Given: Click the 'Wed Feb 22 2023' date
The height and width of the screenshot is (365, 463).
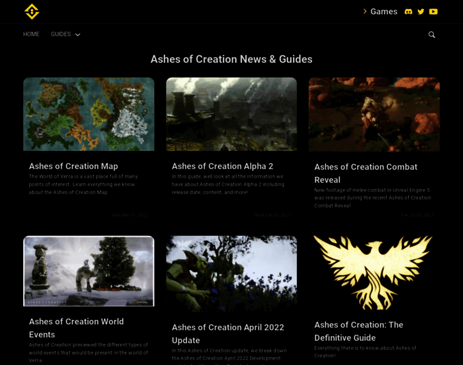Looking at the screenshot, I should coord(273,215).
